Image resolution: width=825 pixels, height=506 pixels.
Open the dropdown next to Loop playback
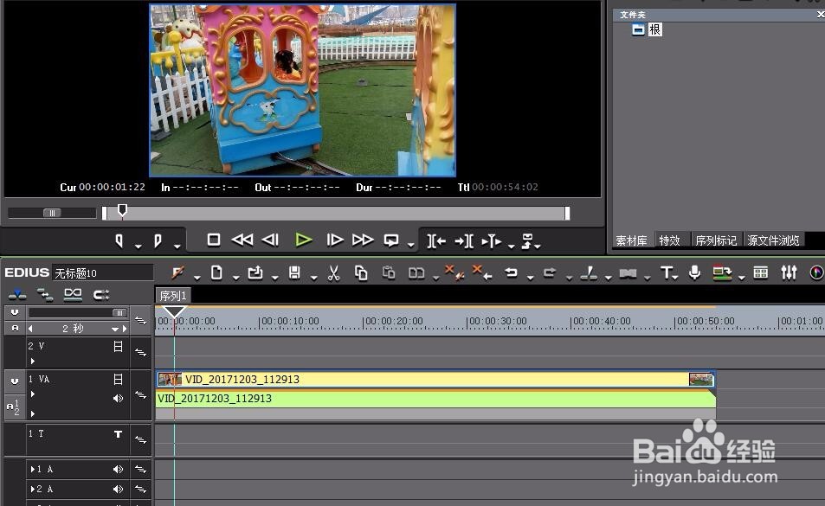point(411,244)
